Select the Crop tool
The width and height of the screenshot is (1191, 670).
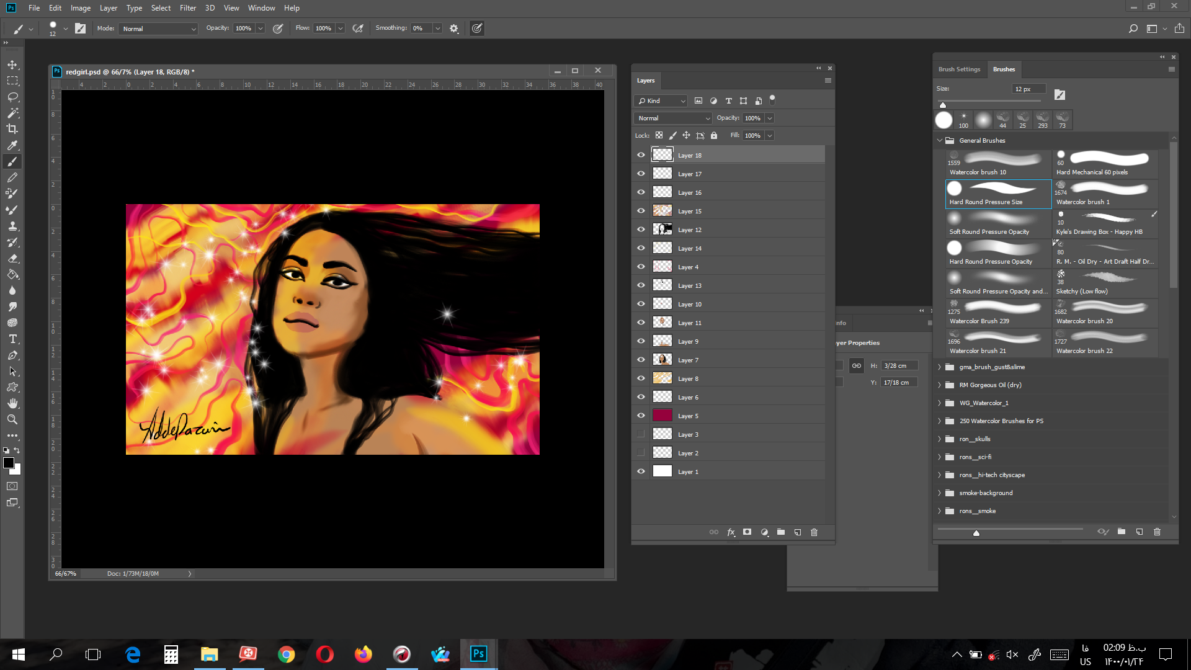tap(12, 129)
